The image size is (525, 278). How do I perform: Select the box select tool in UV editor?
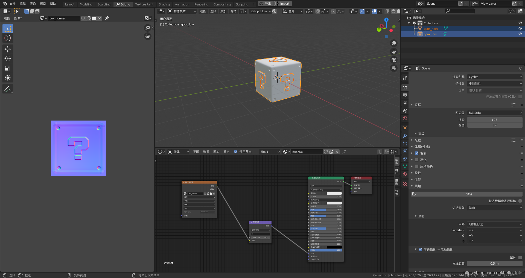coord(8,29)
